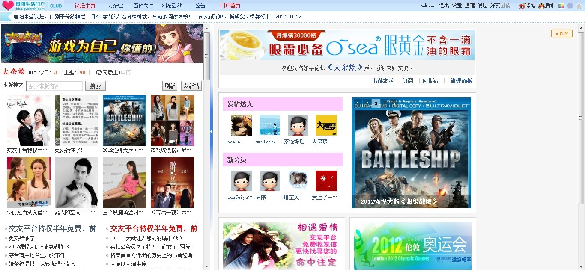The height and width of the screenshot is (272, 585).
Task: Open 消息 messages link
Action: [x=482, y=6]
